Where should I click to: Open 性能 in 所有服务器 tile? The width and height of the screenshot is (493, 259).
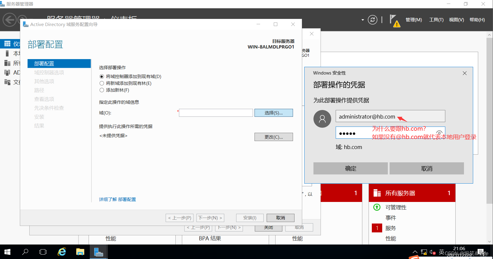tap(390, 239)
